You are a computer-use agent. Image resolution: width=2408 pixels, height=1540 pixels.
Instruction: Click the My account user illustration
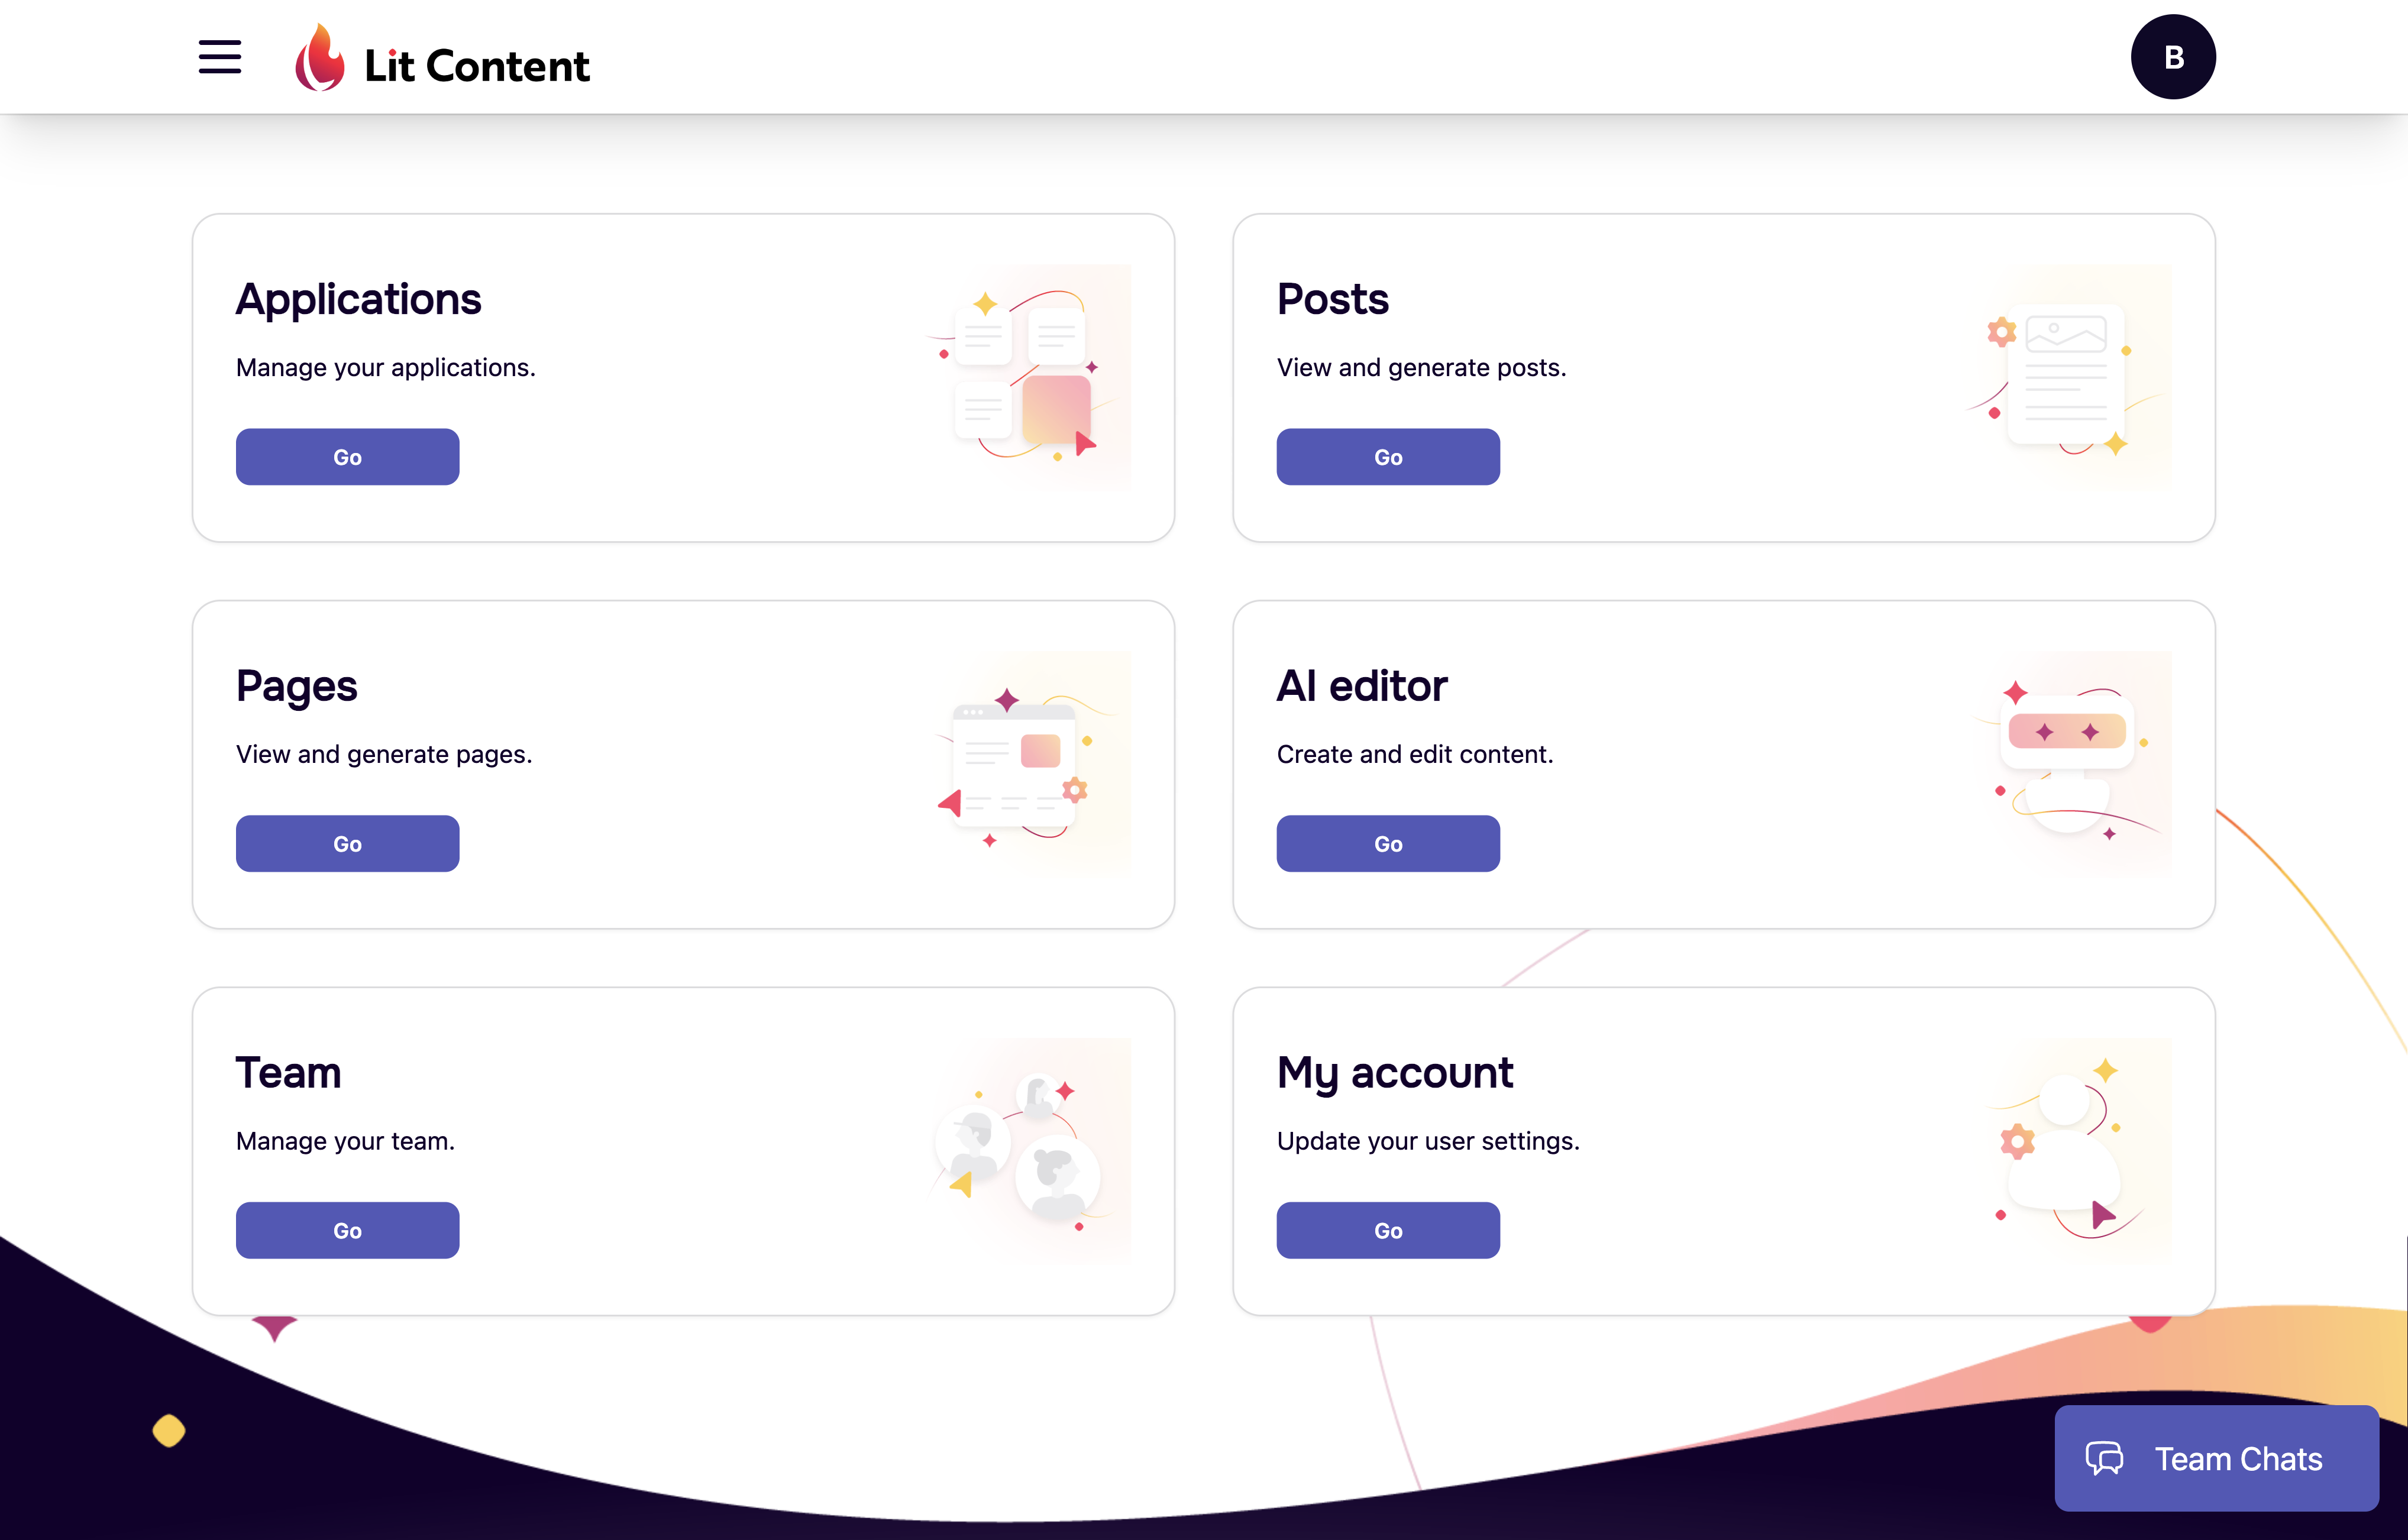pos(2068,1147)
